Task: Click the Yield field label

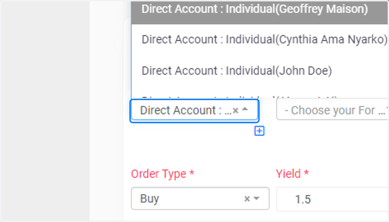Action: coord(292,174)
